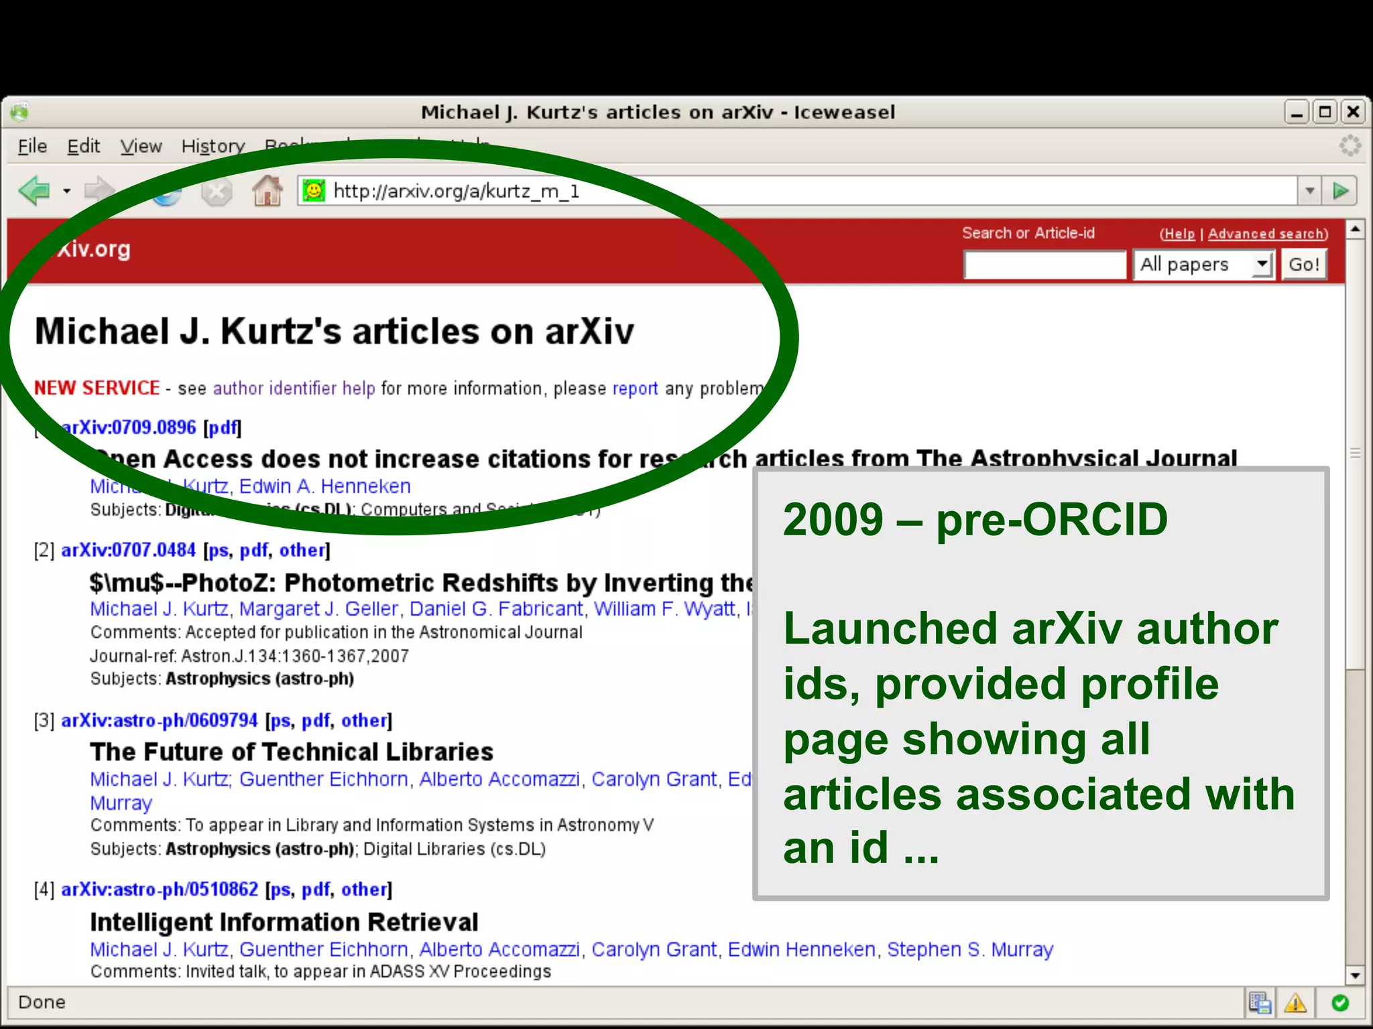1373x1029 pixels.
Task: Click the network computers status bar icon
Action: (1260, 1003)
